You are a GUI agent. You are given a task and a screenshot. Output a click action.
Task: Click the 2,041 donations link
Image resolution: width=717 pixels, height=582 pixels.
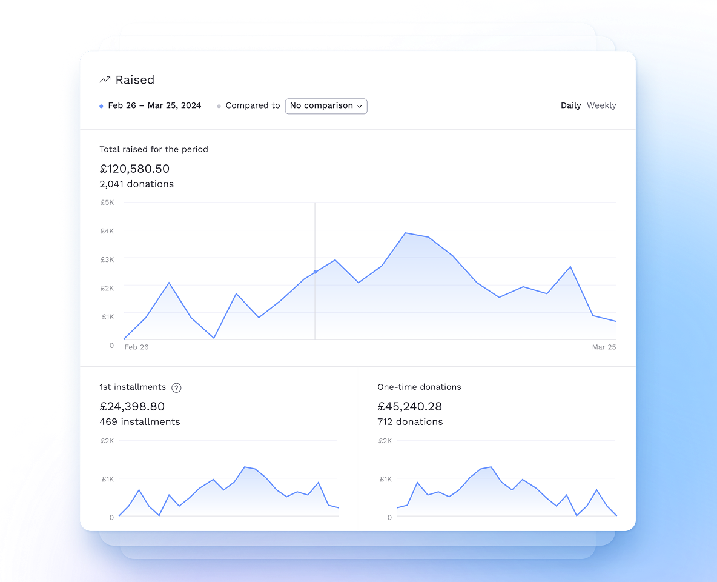136,184
